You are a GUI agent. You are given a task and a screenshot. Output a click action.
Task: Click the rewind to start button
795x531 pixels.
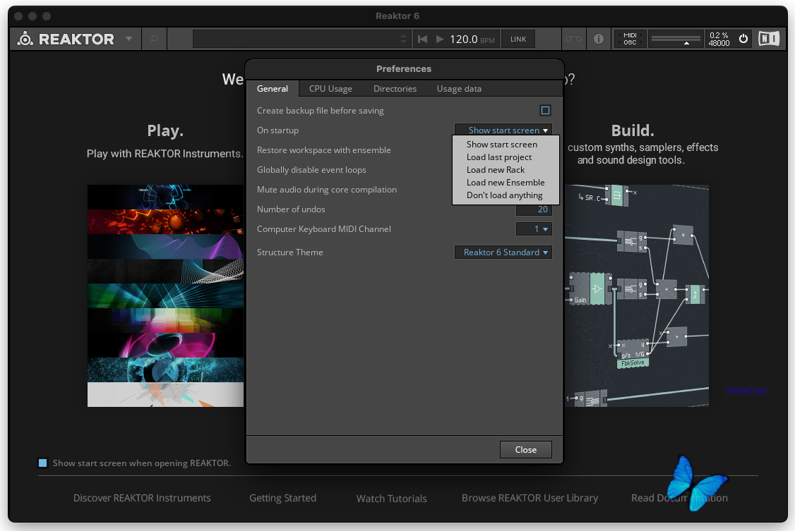pyautogui.click(x=422, y=39)
